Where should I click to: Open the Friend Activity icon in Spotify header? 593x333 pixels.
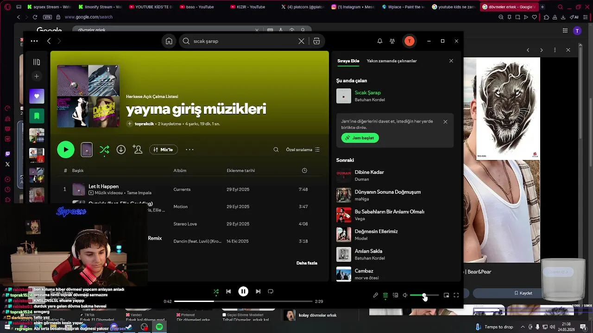[x=392, y=41]
